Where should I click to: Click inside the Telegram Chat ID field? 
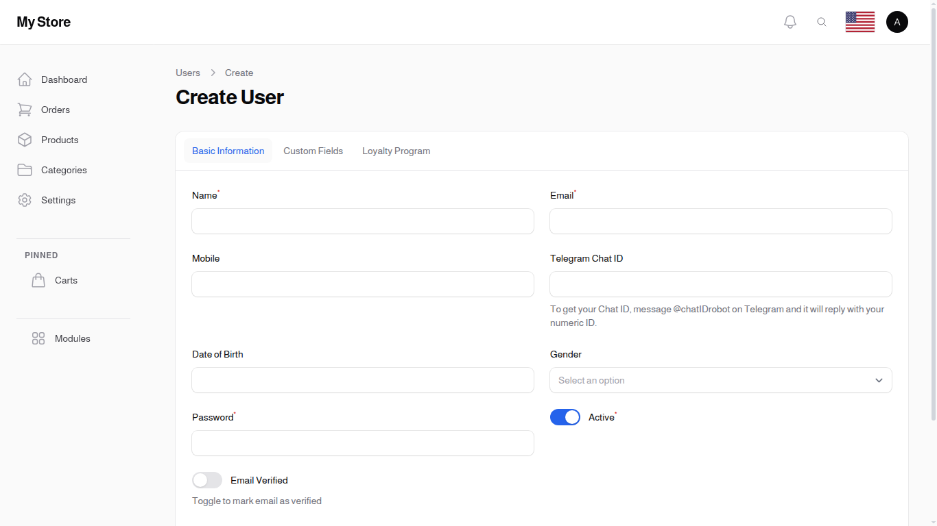720,284
